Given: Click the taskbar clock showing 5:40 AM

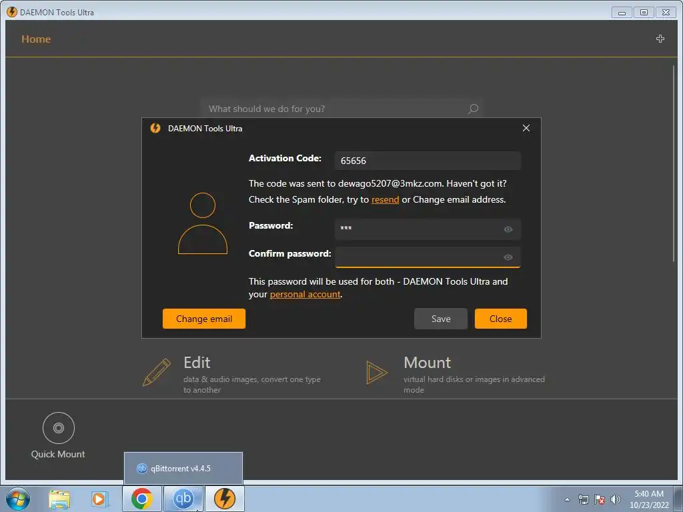Looking at the screenshot, I should (x=649, y=499).
